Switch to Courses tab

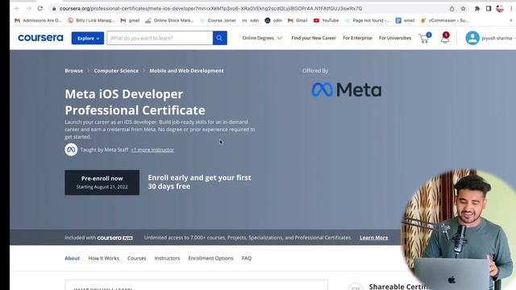pyautogui.click(x=137, y=259)
